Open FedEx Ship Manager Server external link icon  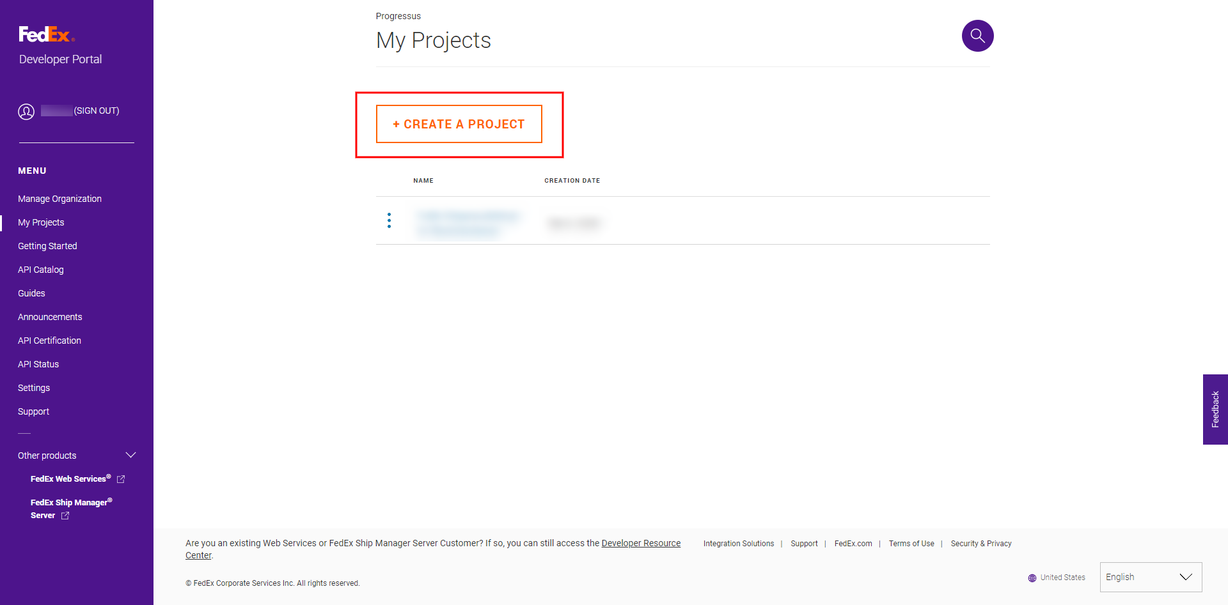pyautogui.click(x=65, y=516)
